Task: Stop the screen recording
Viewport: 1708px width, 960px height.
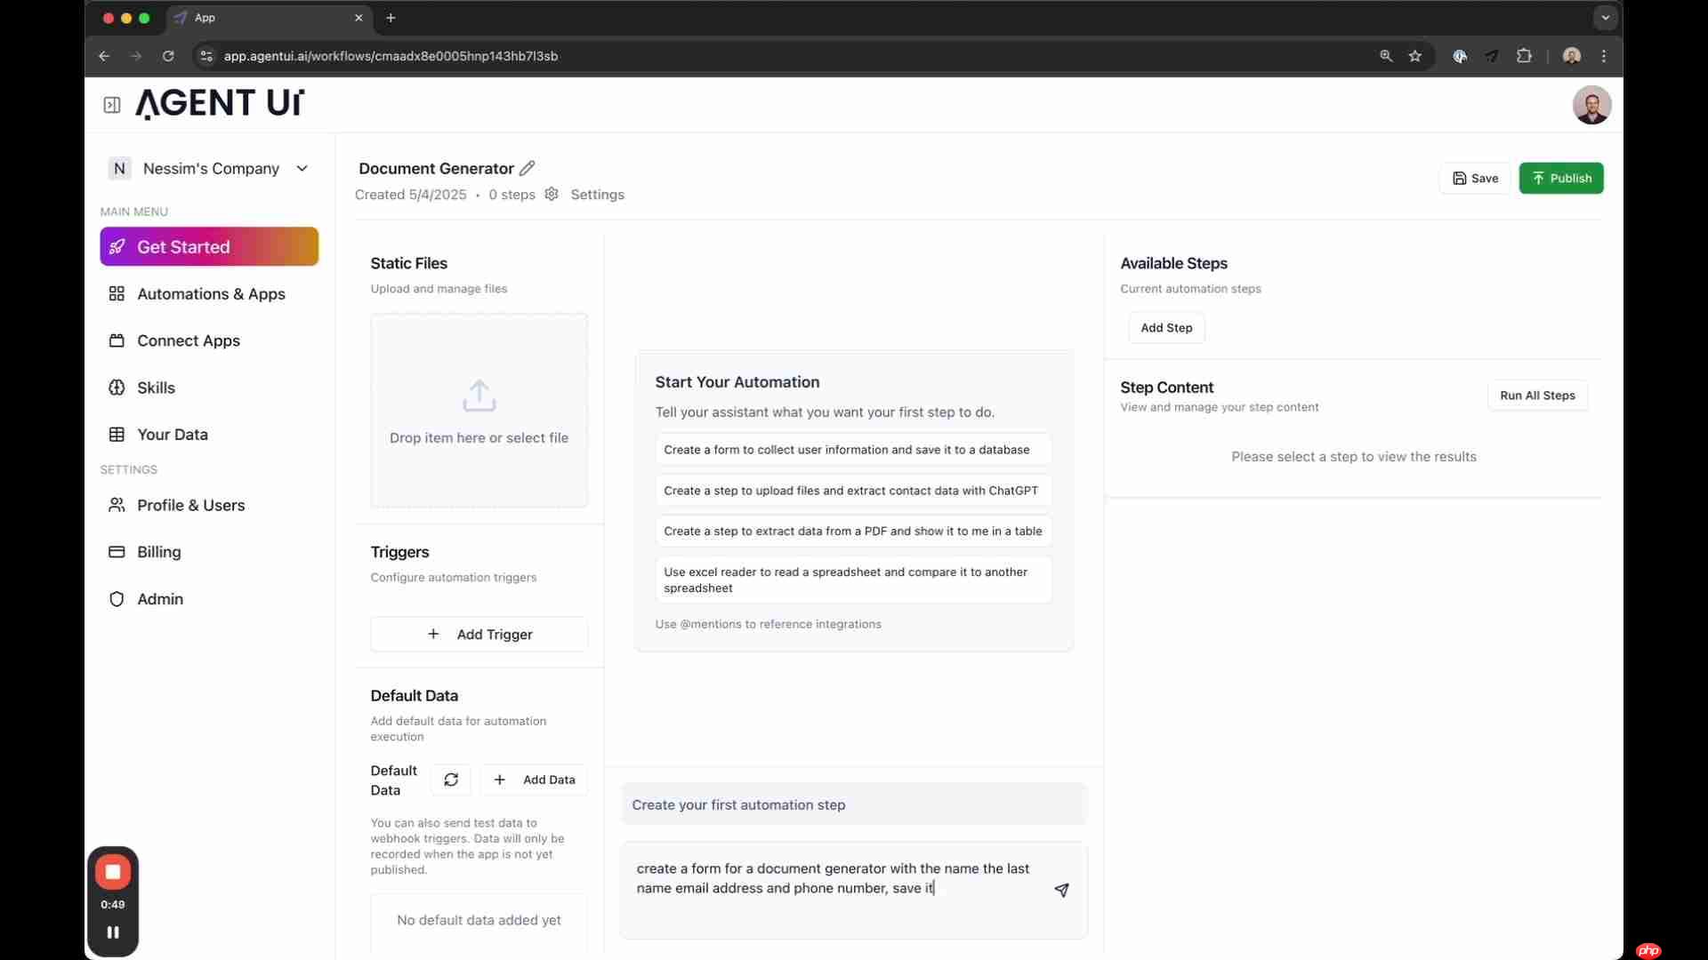Action: tap(113, 872)
